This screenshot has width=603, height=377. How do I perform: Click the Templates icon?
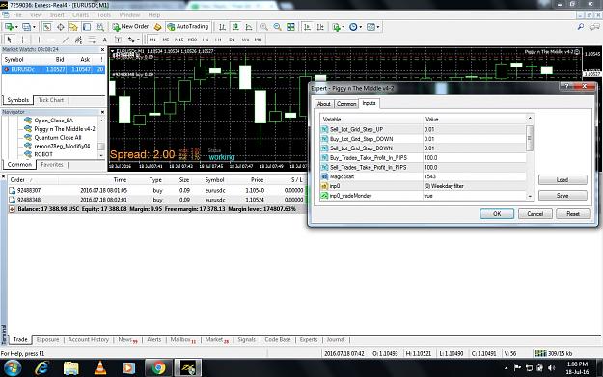370,27
